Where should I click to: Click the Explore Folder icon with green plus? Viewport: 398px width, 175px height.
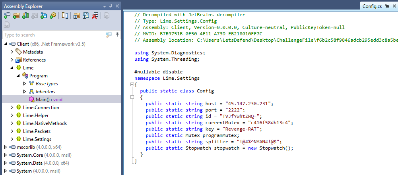tap(16, 16)
